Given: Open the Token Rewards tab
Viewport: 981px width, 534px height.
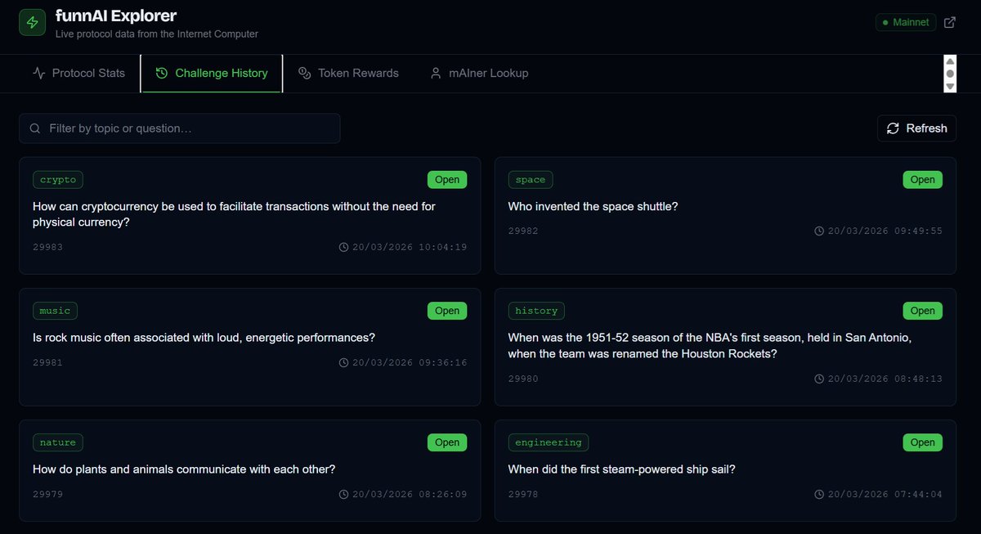Looking at the screenshot, I should 348,74.
